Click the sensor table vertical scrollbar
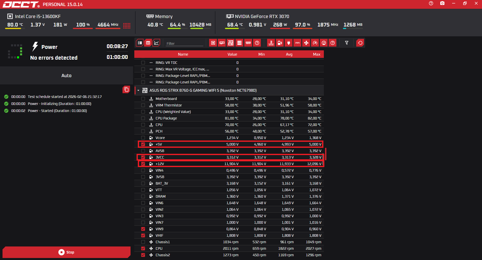 click(326, 154)
